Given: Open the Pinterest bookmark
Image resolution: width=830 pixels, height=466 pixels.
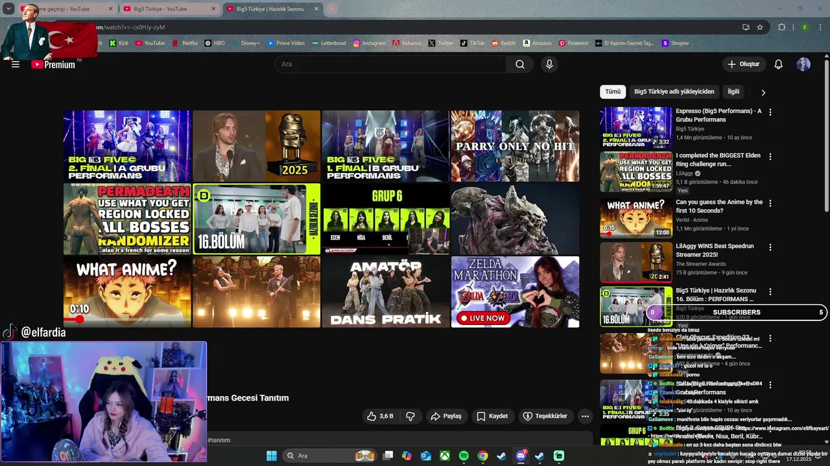Looking at the screenshot, I should [x=573, y=43].
